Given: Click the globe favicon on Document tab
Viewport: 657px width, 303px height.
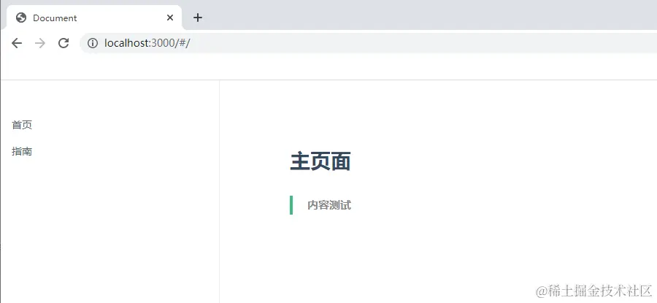Looking at the screenshot, I should 21,18.
